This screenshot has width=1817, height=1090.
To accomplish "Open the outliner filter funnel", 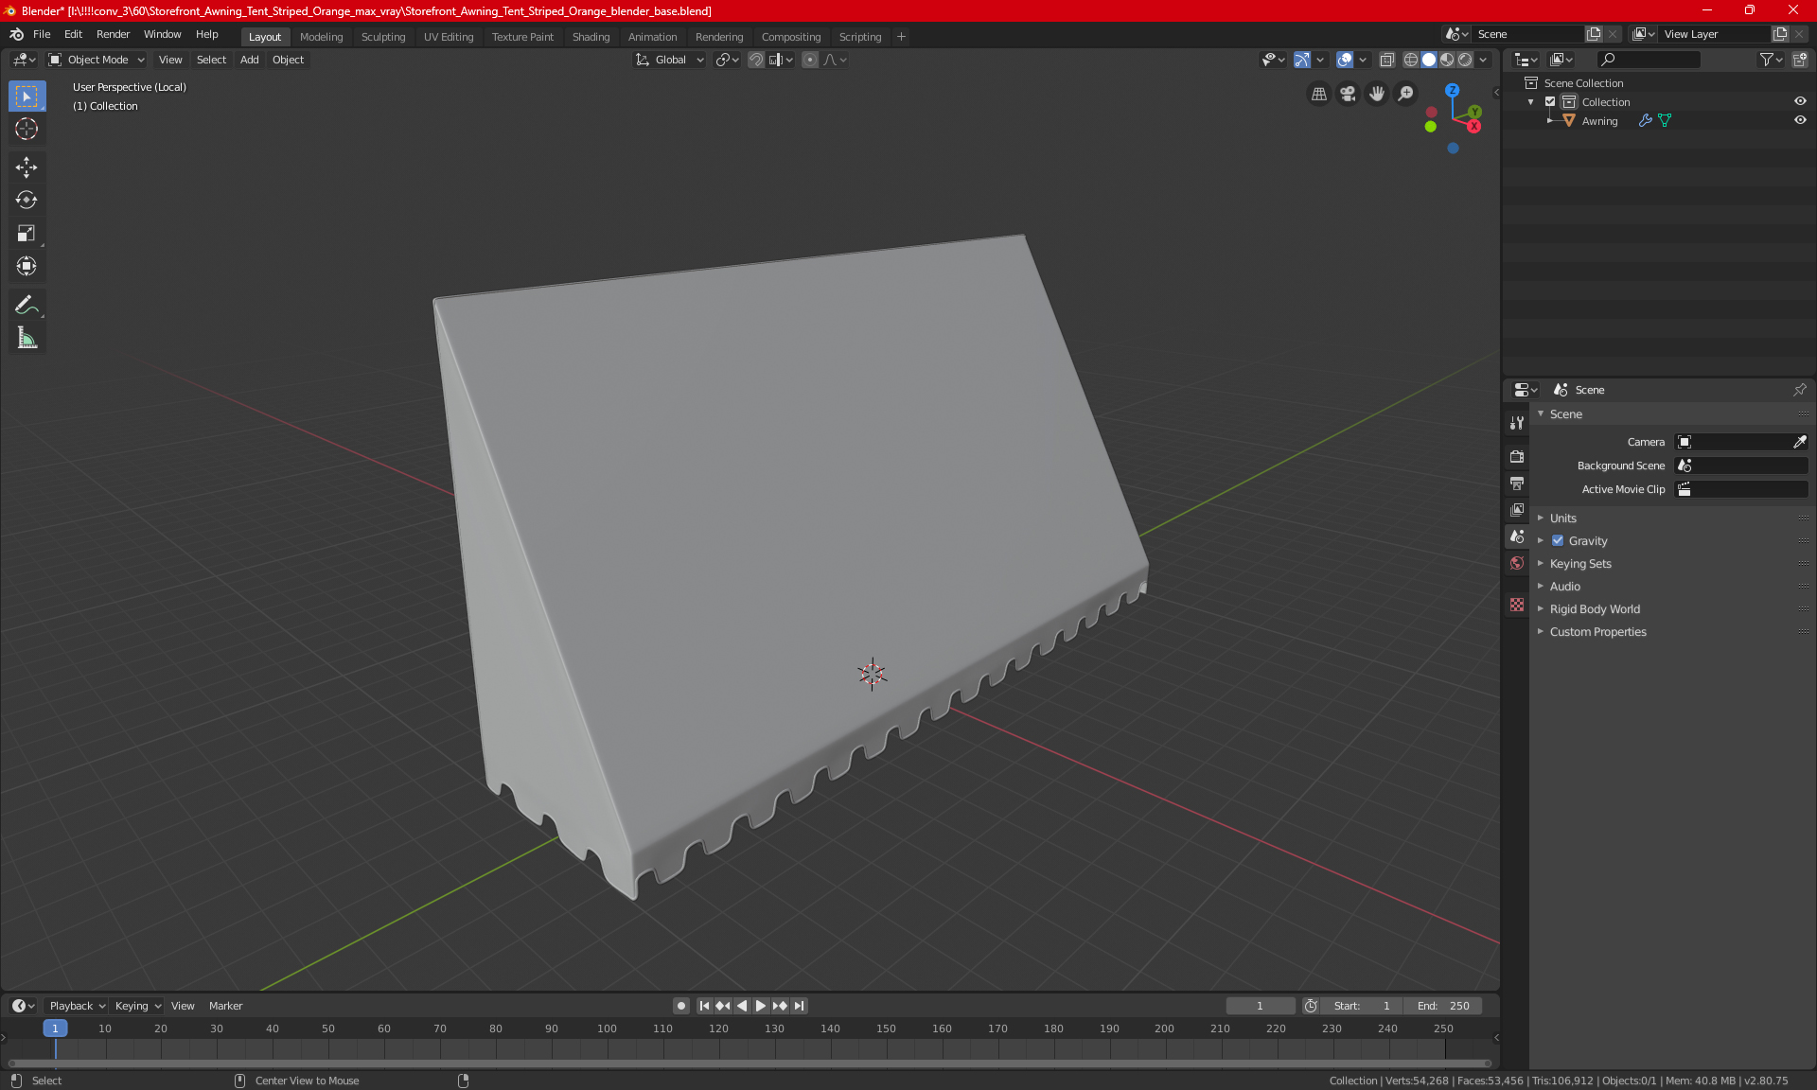I will pos(1770,60).
